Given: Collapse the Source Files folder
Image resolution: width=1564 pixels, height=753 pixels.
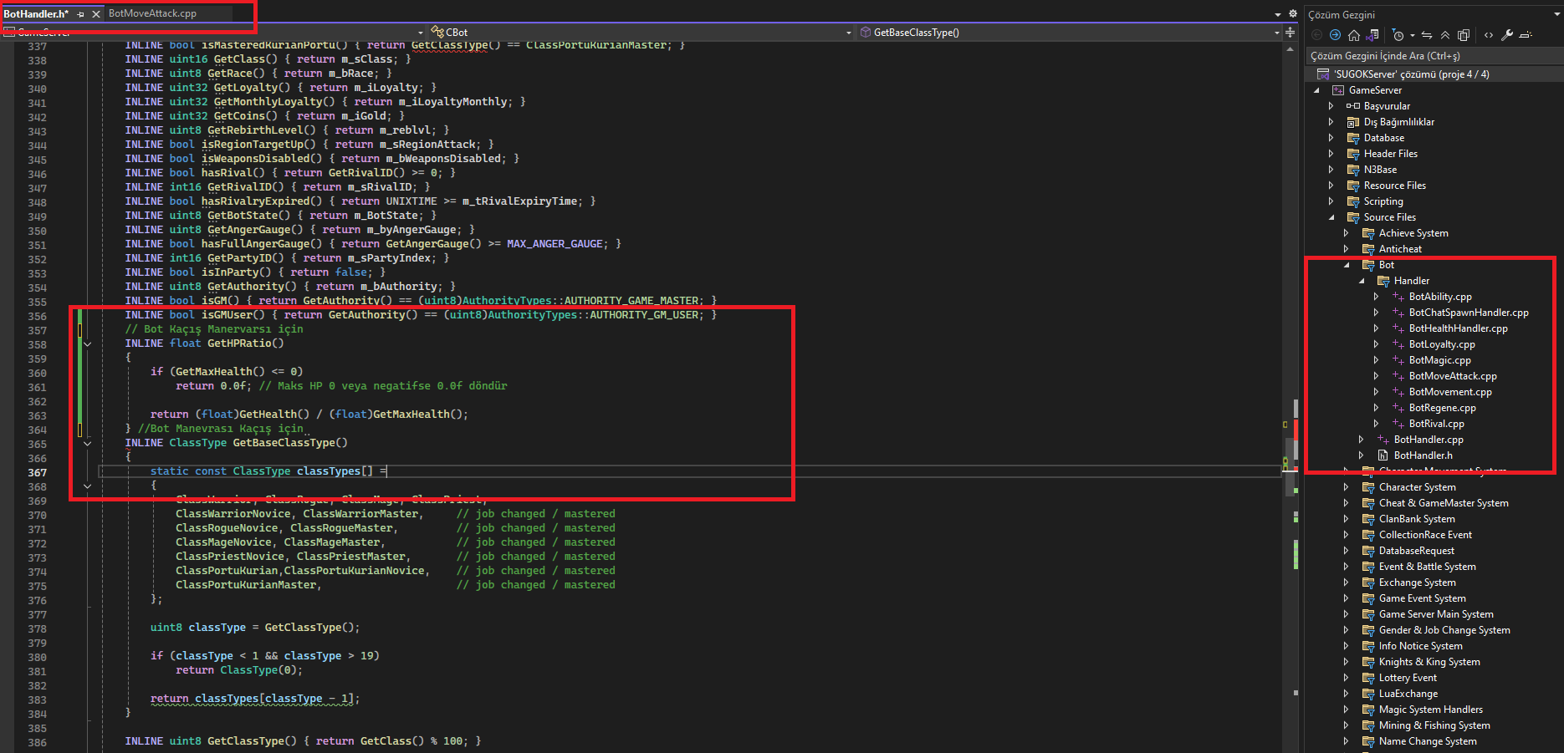Looking at the screenshot, I should click(x=1331, y=217).
